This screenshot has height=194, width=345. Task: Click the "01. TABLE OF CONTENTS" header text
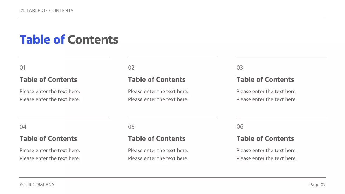[x=46, y=11]
